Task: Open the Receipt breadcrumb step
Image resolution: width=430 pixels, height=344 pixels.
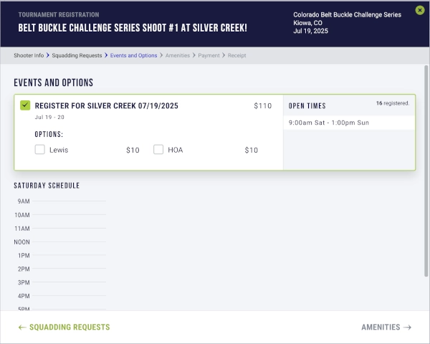Action: pos(236,55)
